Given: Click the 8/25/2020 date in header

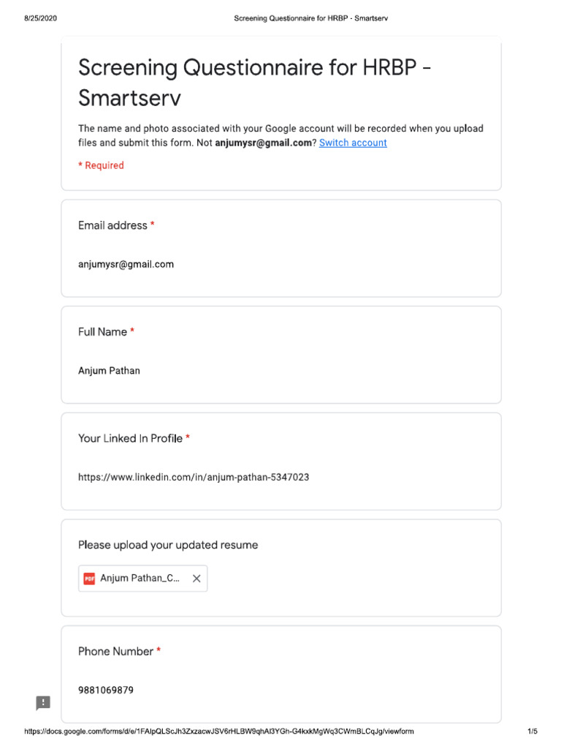Looking at the screenshot, I should tap(40, 18).
